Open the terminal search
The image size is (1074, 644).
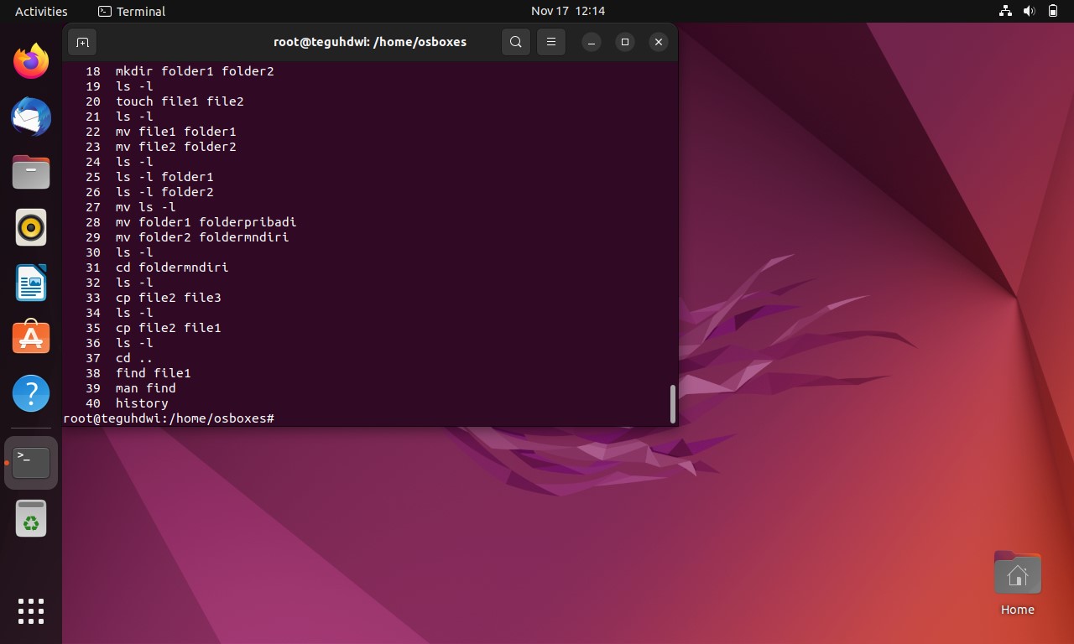pyautogui.click(x=516, y=42)
